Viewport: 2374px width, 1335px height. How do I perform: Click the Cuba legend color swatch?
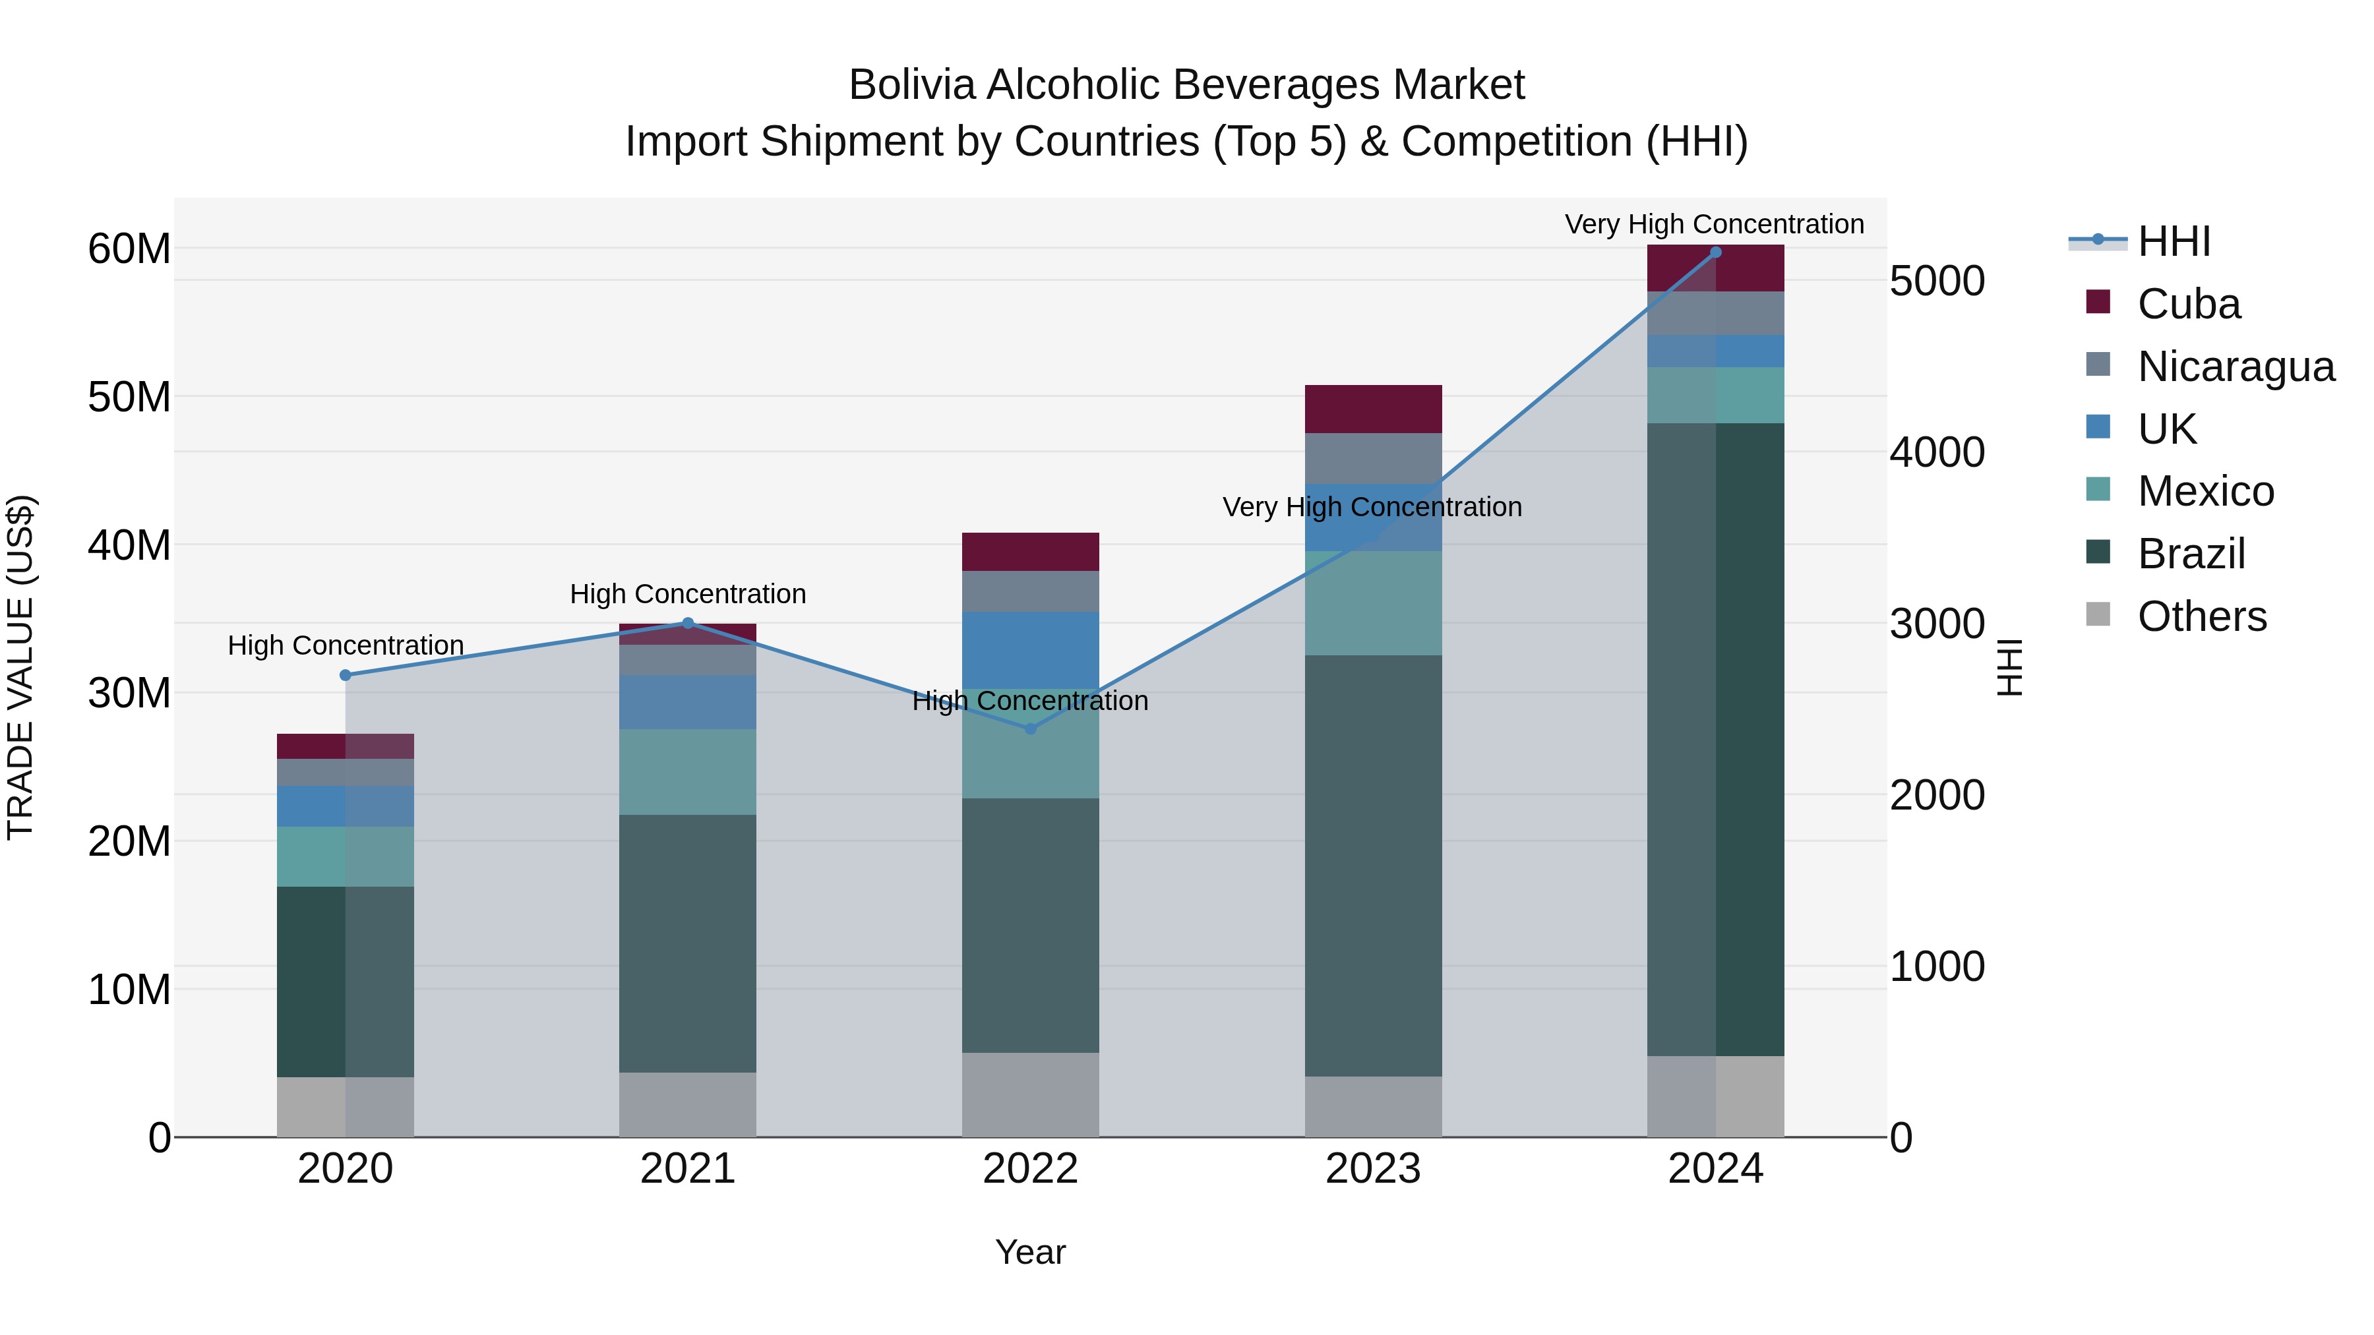[2098, 302]
